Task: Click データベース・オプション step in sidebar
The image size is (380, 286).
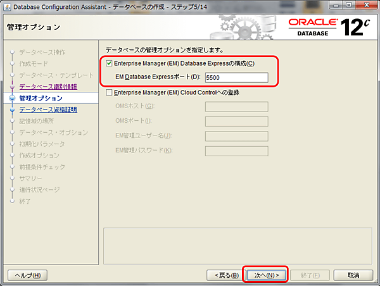Action: (x=54, y=132)
